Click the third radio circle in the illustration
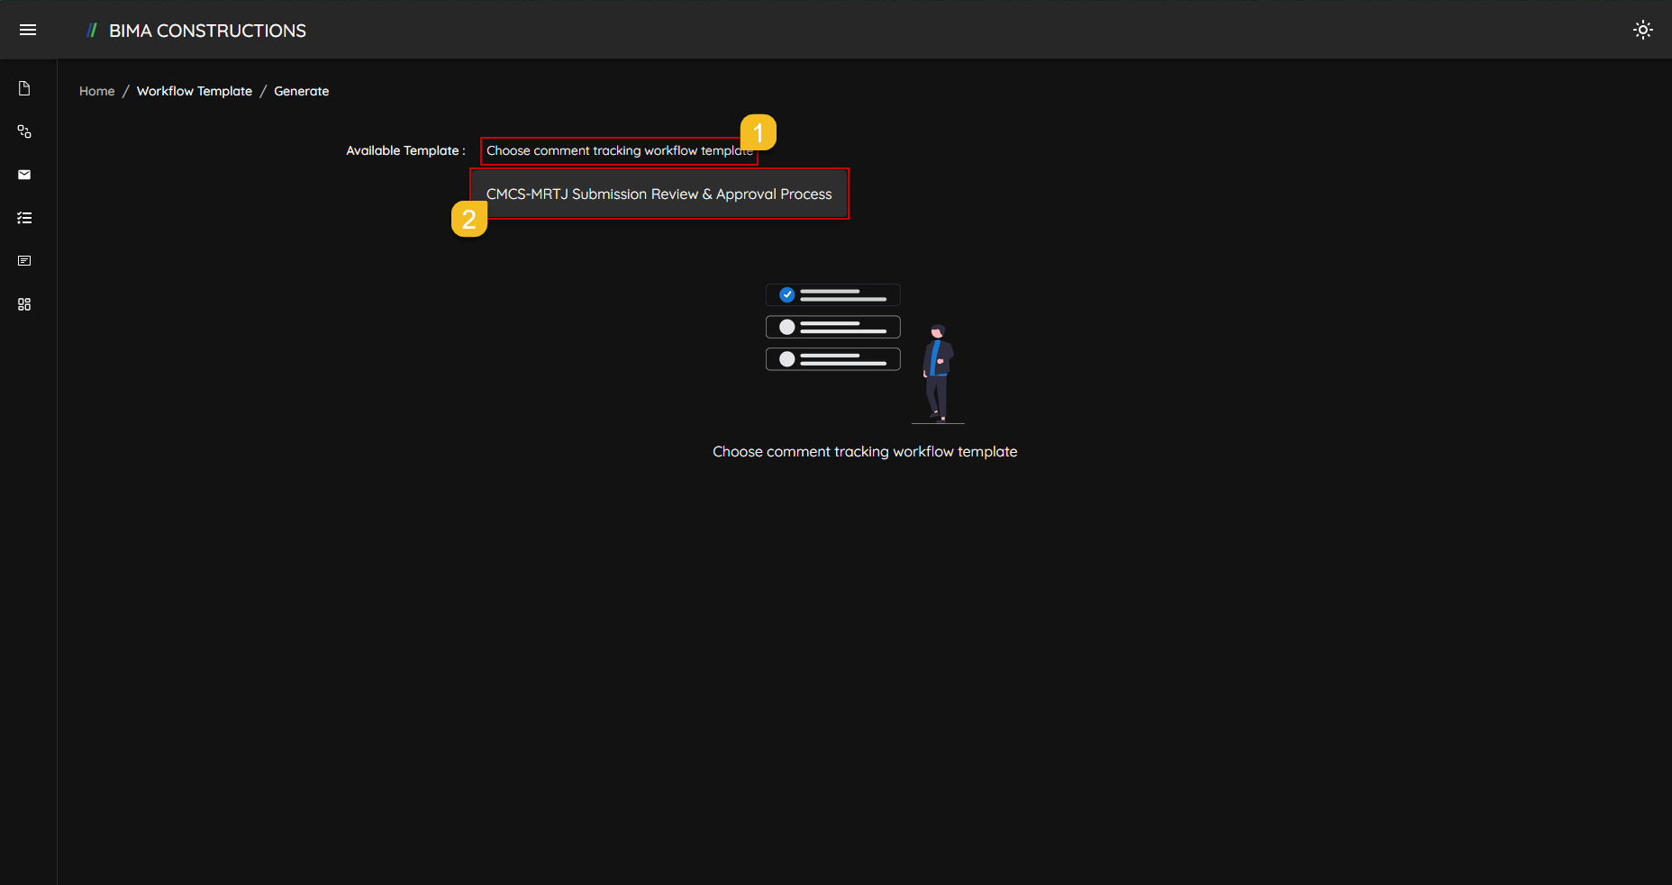 coord(787,358)
